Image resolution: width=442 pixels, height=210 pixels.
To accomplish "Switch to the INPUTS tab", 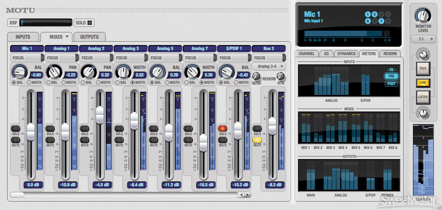I will point(23,37).
